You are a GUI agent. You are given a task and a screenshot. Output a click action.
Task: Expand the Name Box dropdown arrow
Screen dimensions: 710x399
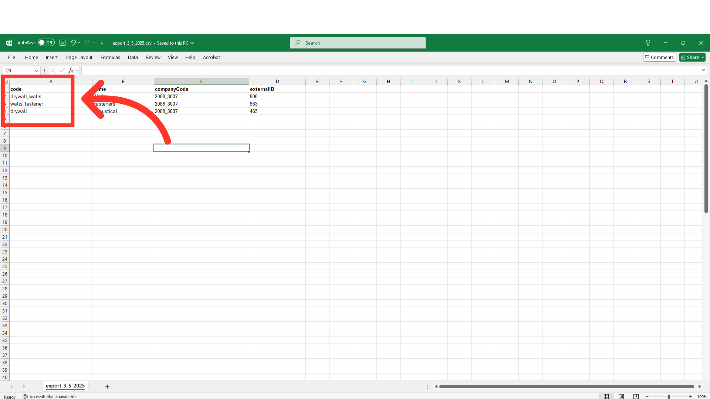pyautogui.click(x=36, y=71)
